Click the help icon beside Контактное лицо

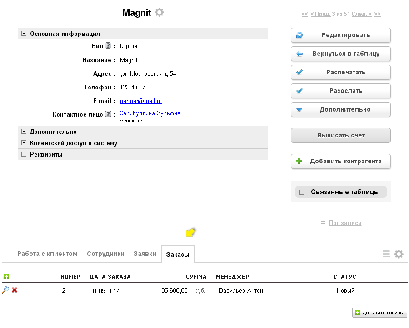point(108,114)
